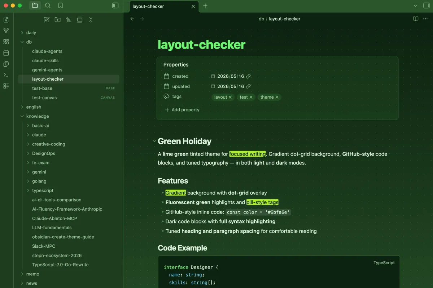The image size is (433, 288).
Task: Open command palette terminal icon
Action: pos(6,75)
